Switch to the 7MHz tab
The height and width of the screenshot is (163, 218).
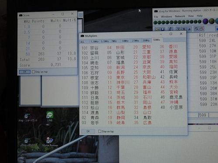115,41
